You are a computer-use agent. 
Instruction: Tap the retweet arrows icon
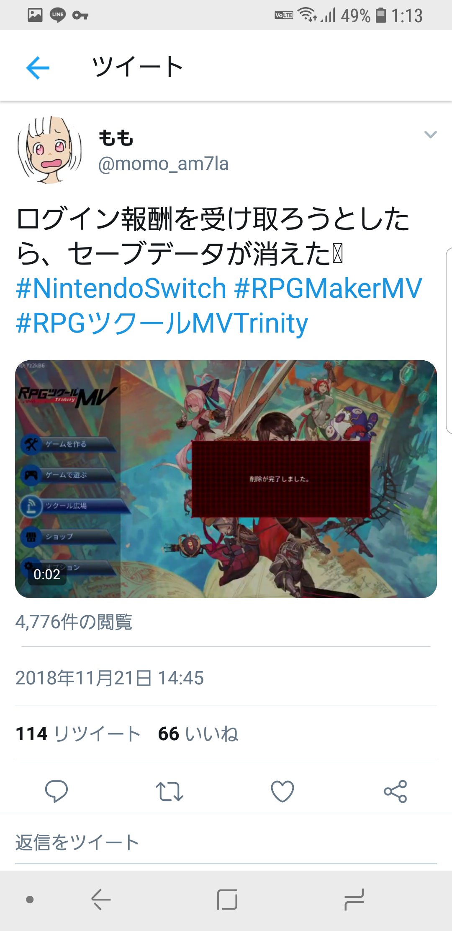[169, 791]
